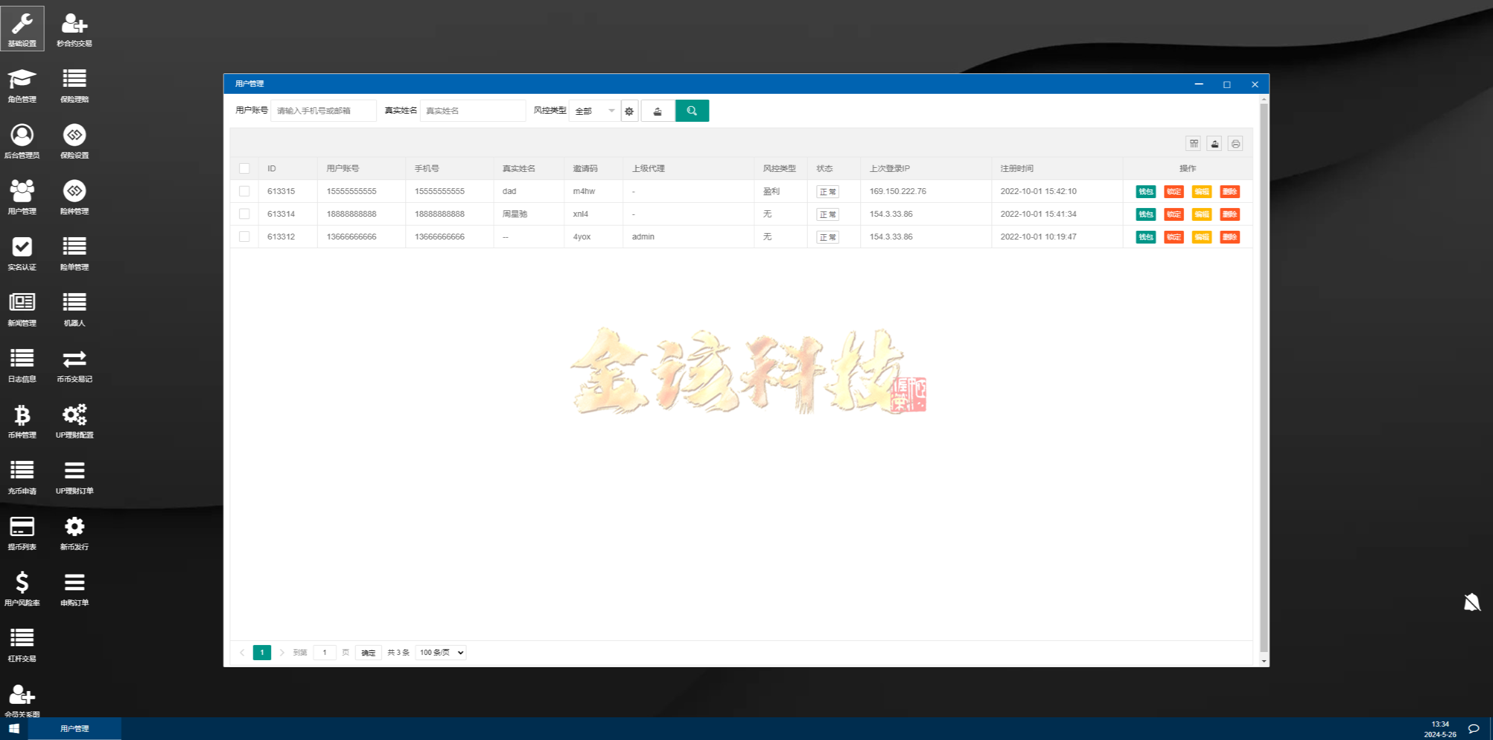
Task: Open 保险设置 icon
Action: 75,140
